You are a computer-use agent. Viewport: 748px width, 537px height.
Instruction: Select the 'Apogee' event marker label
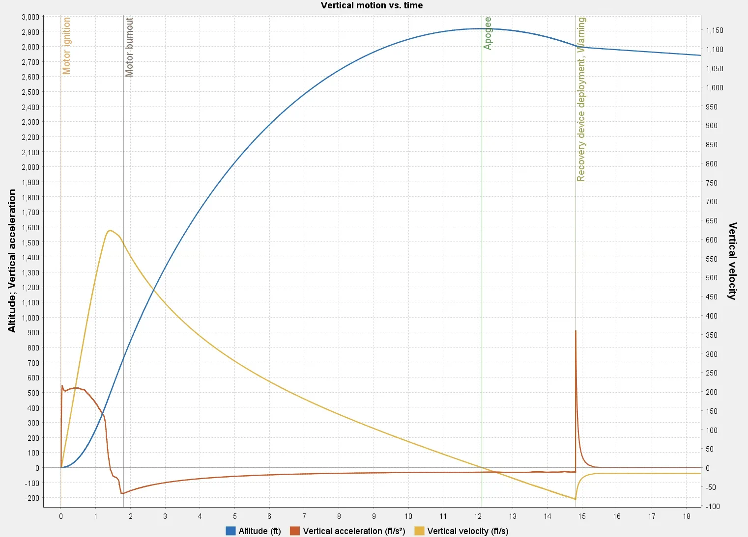click(488, 33)
